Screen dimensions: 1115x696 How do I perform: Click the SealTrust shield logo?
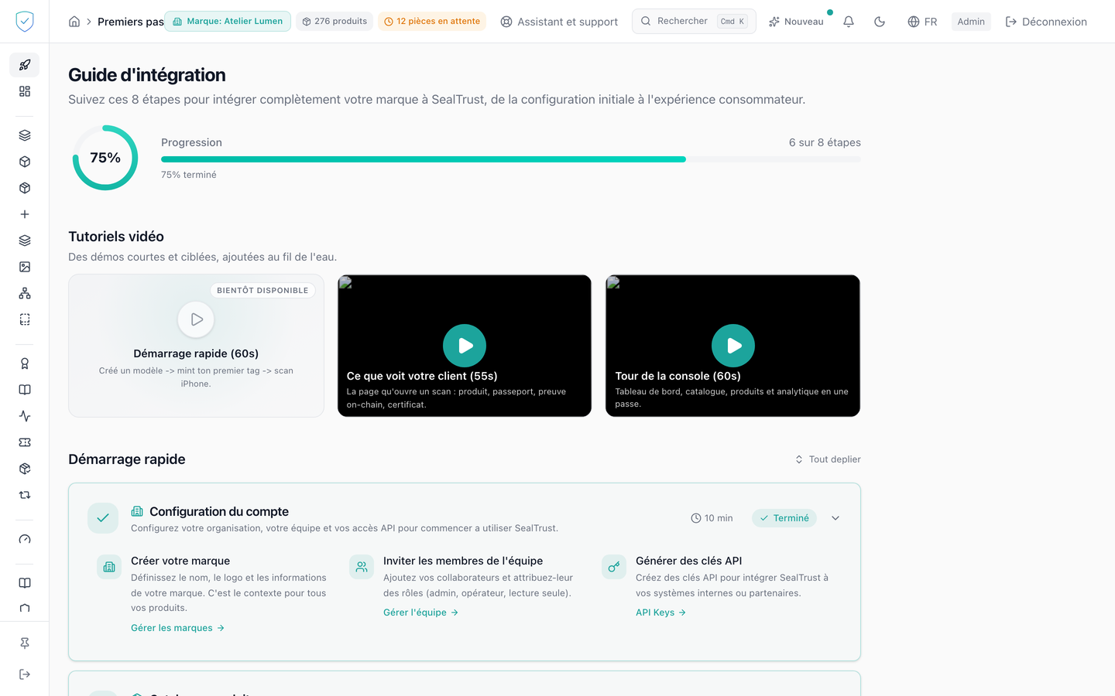click(x=25, y=22)
